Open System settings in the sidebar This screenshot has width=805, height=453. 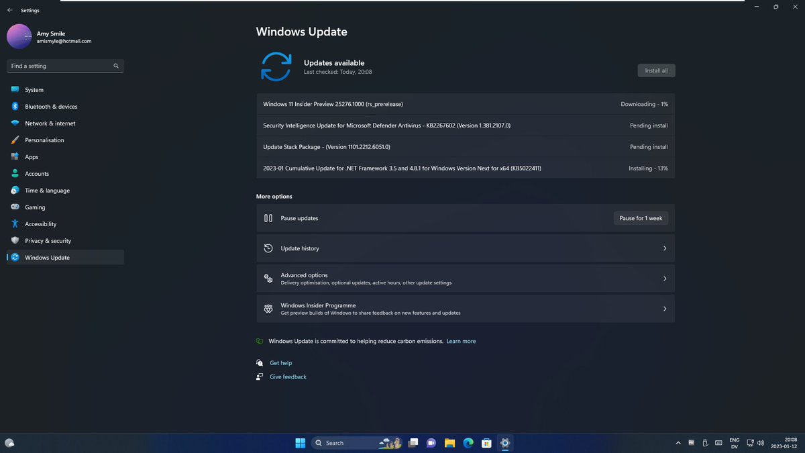coord(65,90)
